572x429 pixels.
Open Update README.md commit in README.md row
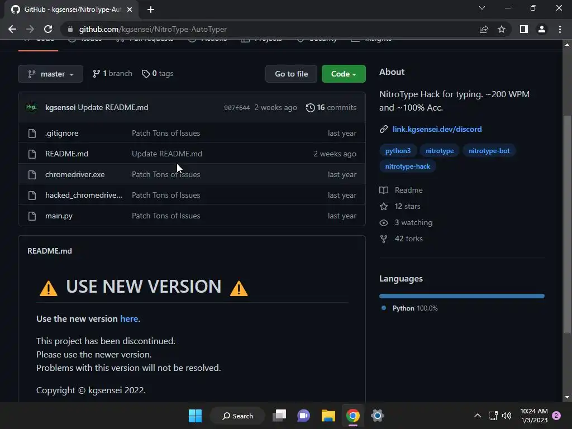(x=167, y=154)
